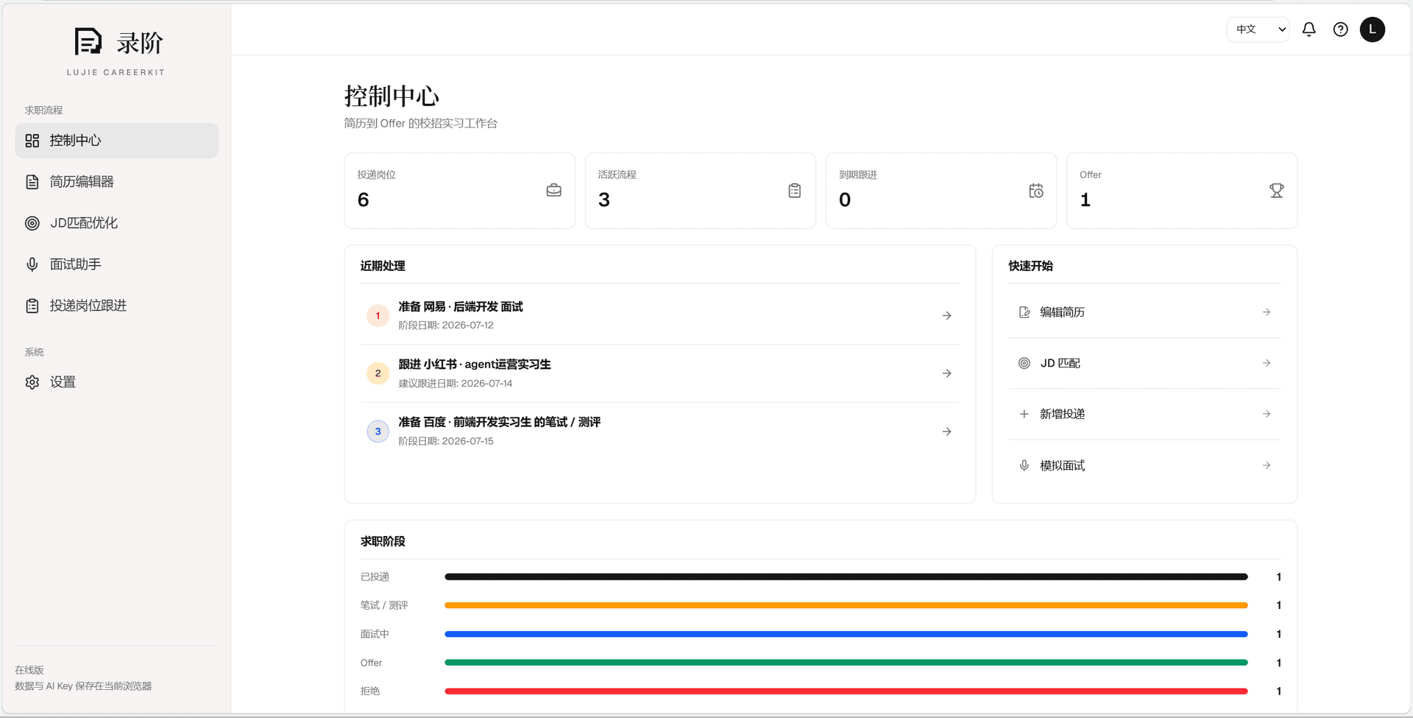Viewport: 1413px width, 718px height.
Task: Click the black 已投递 progress bar
Action: point(846,577)
